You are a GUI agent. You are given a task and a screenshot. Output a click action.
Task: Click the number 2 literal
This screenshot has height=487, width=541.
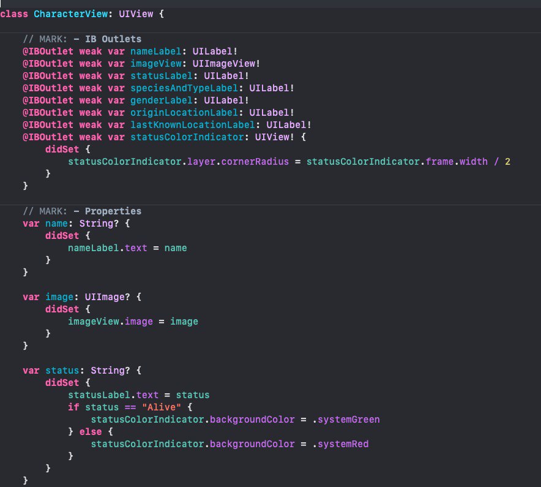[507, 162]
